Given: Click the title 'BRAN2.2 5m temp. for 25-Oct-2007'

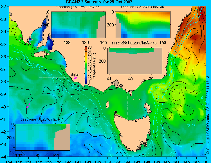Looking at the screenshot, I should 99,2.
